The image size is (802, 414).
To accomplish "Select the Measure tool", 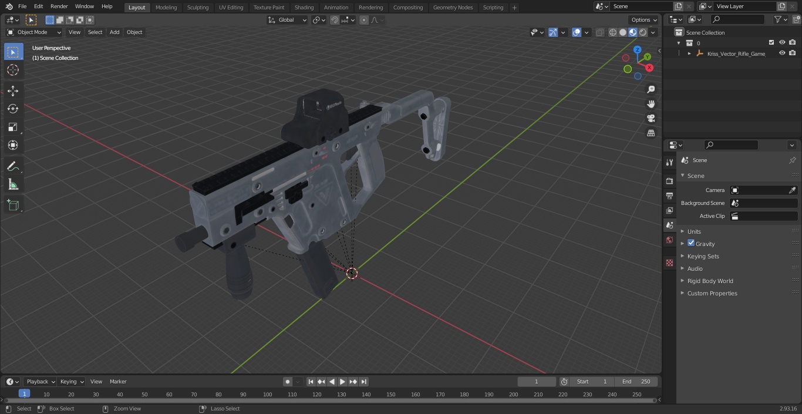I will [13, 185].
